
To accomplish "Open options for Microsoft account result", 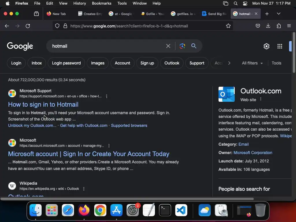I will click(109, 146).
